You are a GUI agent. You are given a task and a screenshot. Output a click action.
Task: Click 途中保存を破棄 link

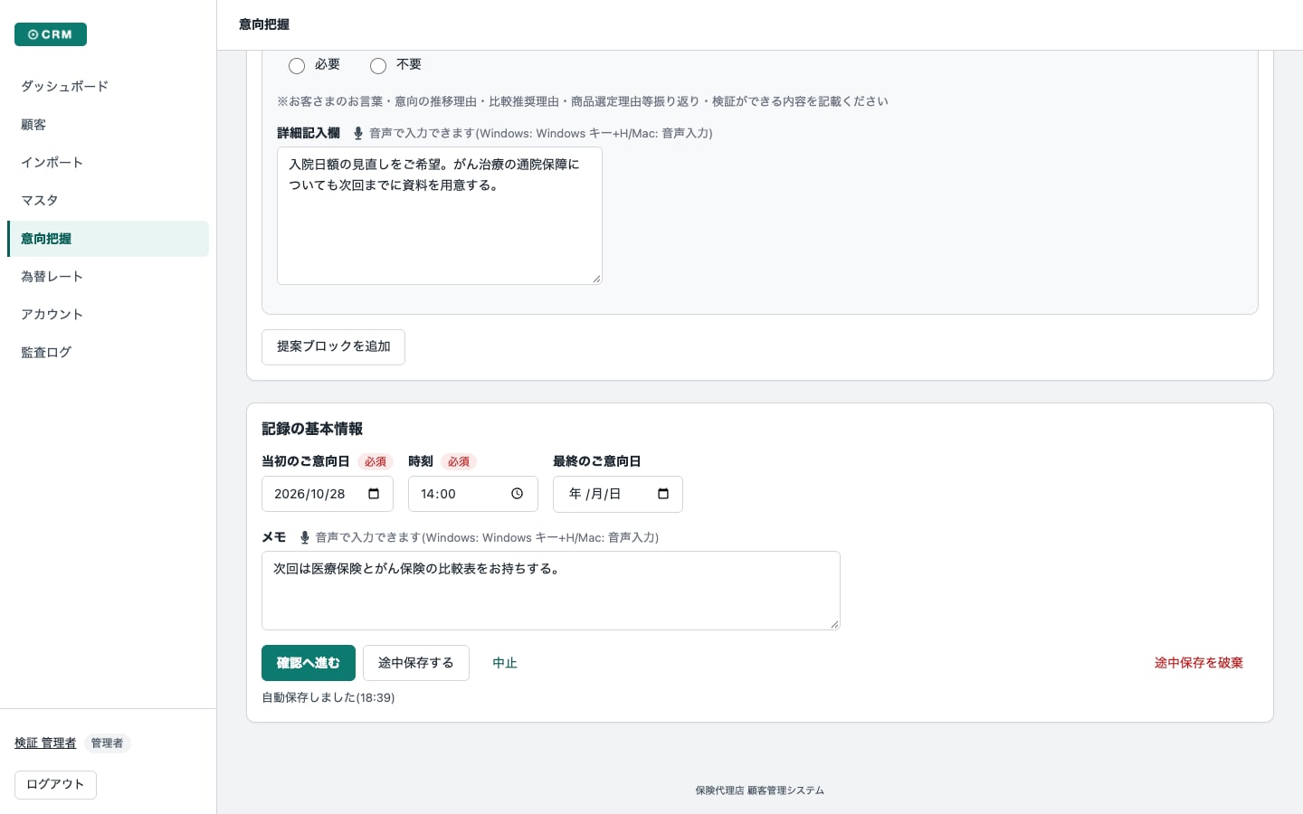[1199, 663]
